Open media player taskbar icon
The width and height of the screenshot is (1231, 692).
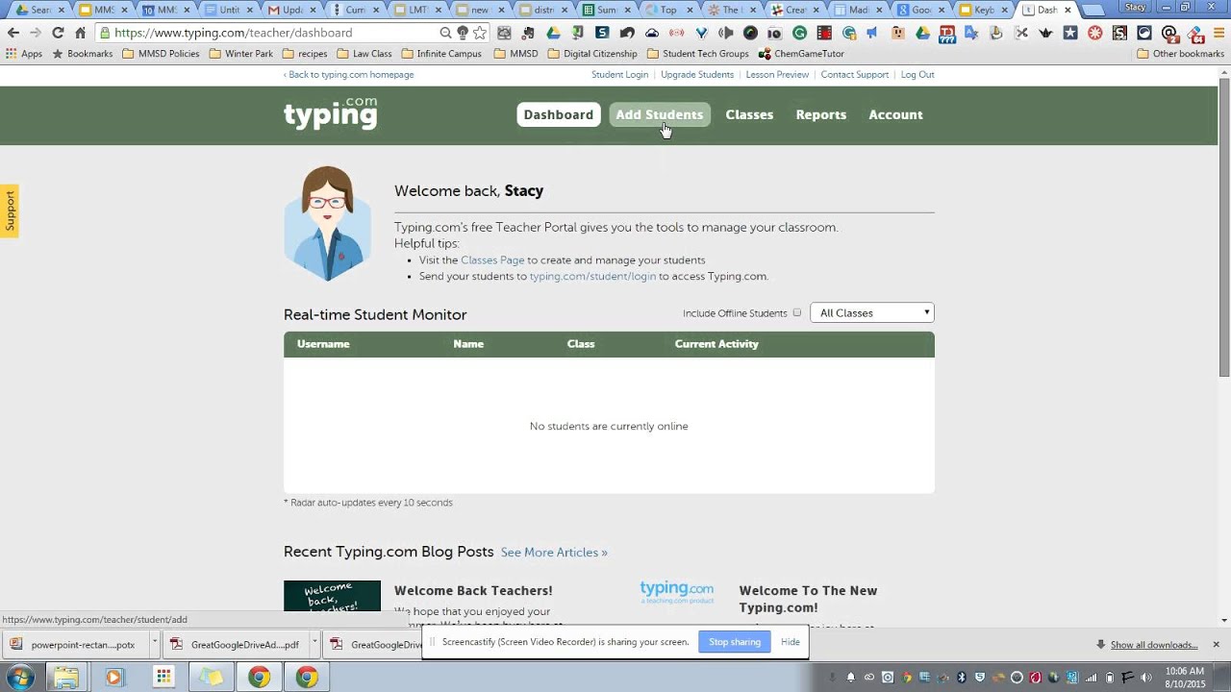(x=113, y=677)
